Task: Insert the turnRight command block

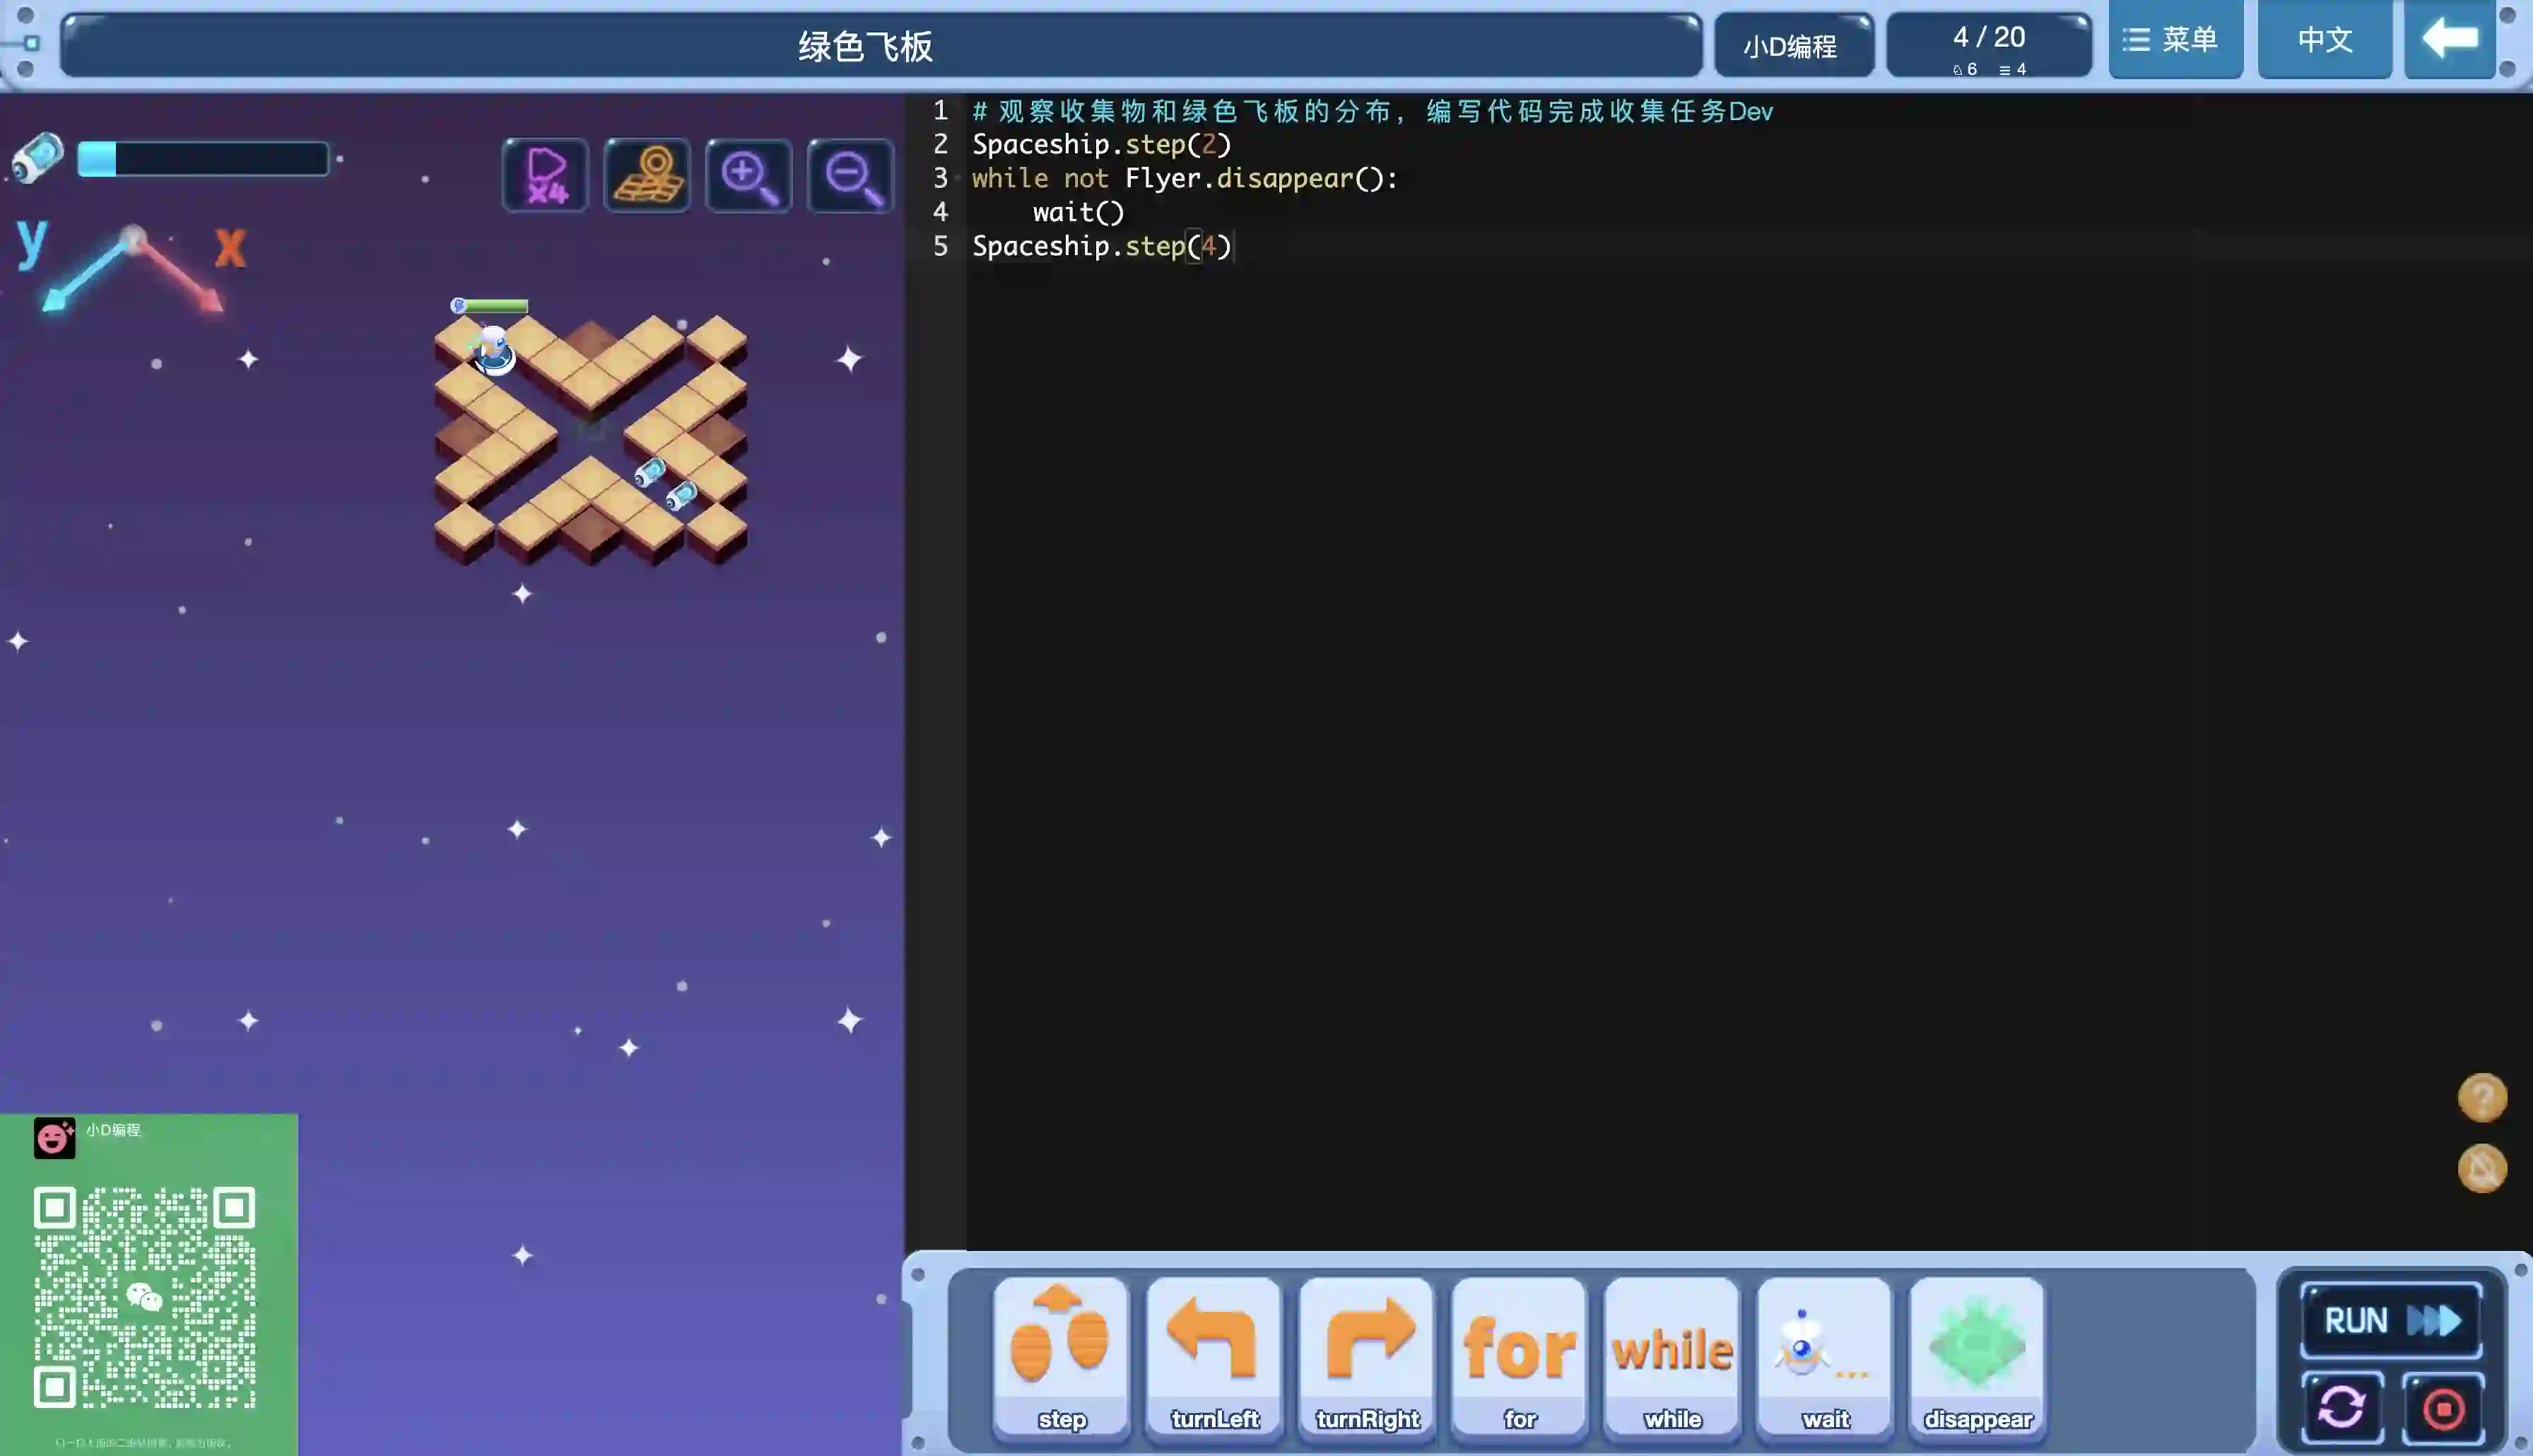Action: [x=1366, y=1356]
